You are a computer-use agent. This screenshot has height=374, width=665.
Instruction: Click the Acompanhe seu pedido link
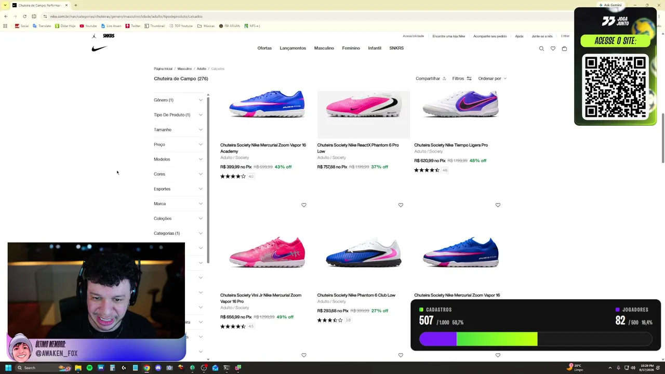pos(490,36)
